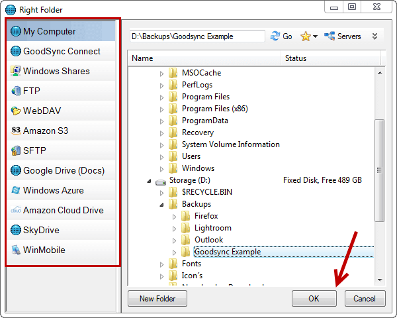This screenshot has width=397, height=318.
Task: Click the Lightroom folder icon
Action: [185, 228]
